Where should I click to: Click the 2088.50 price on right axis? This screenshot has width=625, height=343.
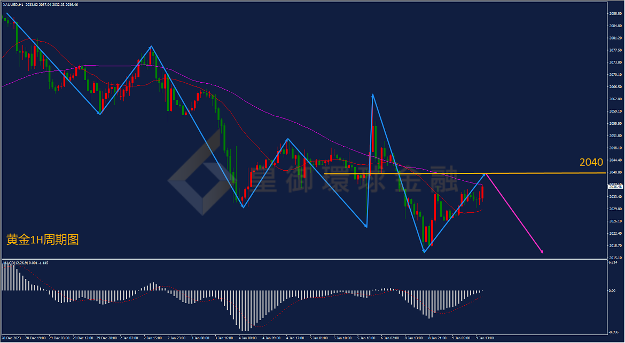(616, 13)
